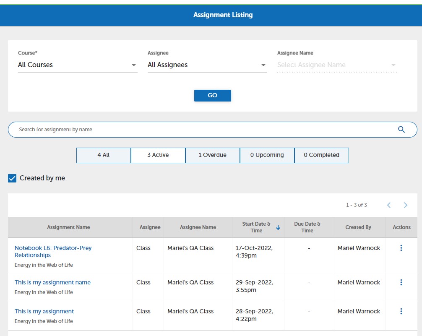422x336 pixels.
Task: Open three-dot menu for 'This is my assignment'
Action: [401, 311]
